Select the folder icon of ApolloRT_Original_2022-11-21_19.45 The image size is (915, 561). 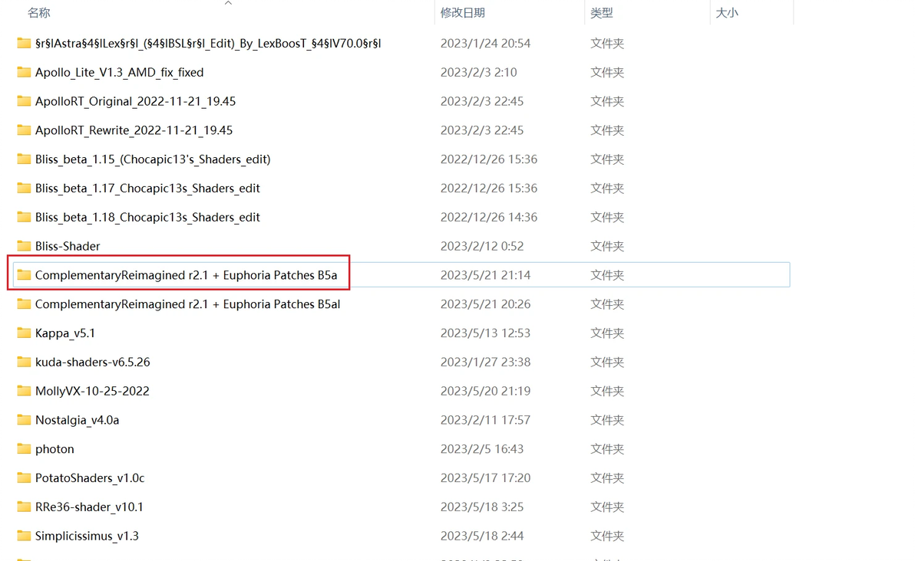click(24, 101)
